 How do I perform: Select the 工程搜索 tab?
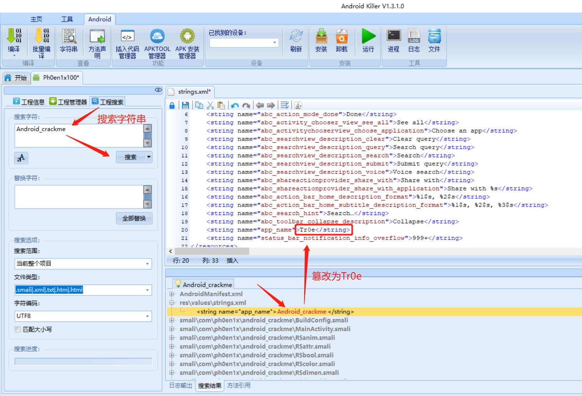tap(108, 102)
